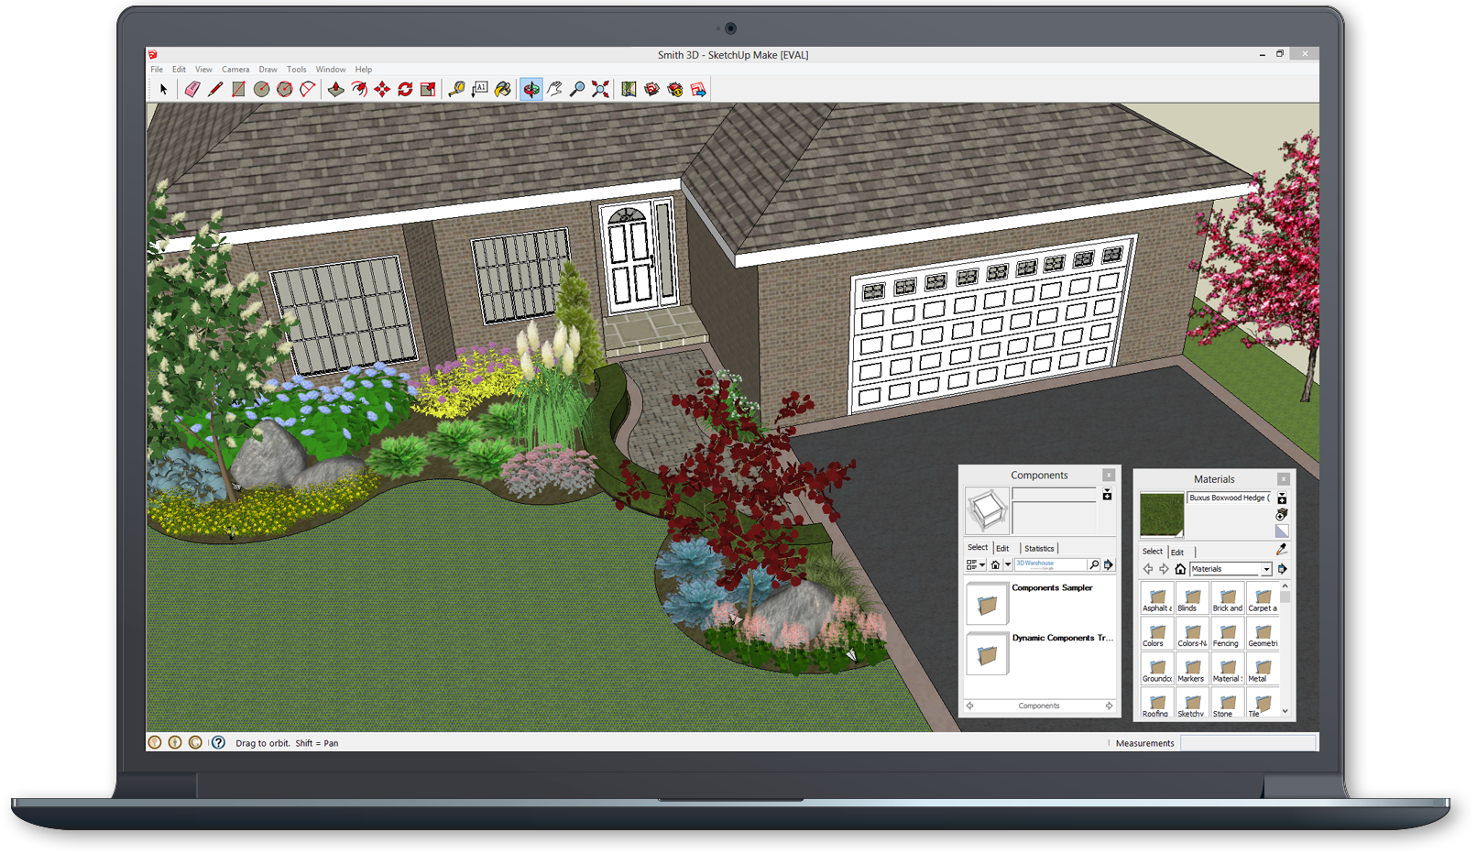Choose the pink Eraser tool
The height and width of the screenshot is (854, 1477).
coord(191,89)
